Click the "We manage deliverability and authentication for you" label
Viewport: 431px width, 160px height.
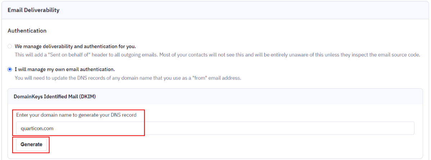coord(75,47)
